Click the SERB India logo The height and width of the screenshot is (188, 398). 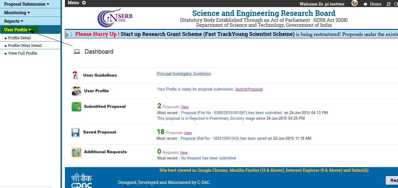(115, 18)
